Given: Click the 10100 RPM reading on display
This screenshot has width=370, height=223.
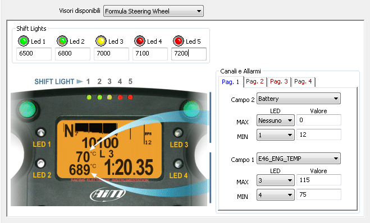Looking at the screenshot, I should (x=101, y=143).
